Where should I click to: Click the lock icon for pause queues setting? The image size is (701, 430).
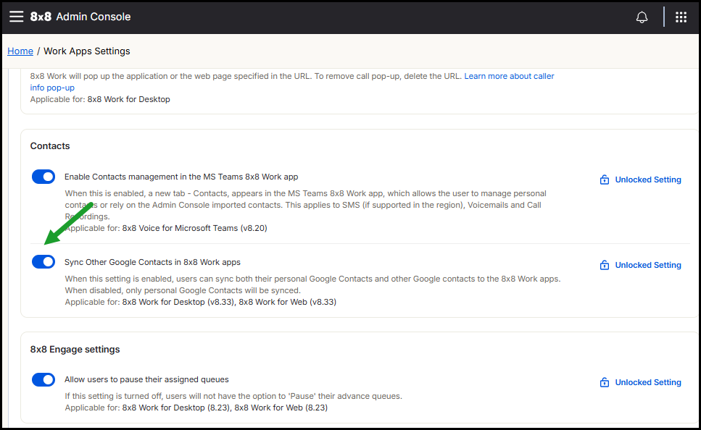click(605, 382)
